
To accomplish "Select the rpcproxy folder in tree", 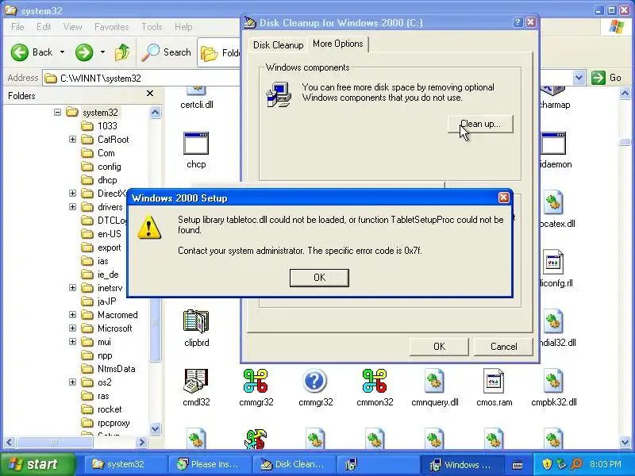I will point(106,423).
